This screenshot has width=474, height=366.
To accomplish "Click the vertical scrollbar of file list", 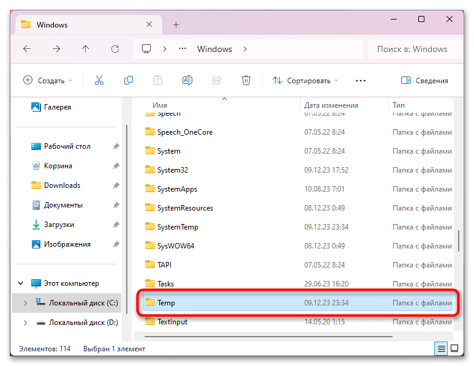I will point(459,241).
